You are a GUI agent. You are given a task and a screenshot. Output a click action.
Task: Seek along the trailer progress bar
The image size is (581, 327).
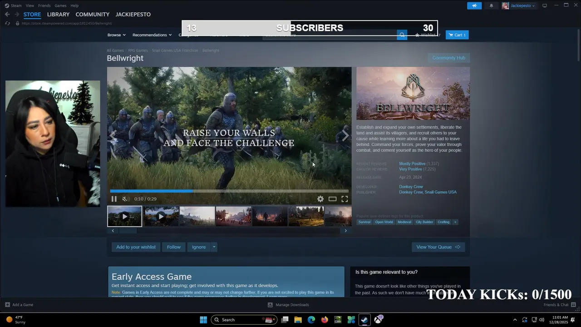point(229,191)
